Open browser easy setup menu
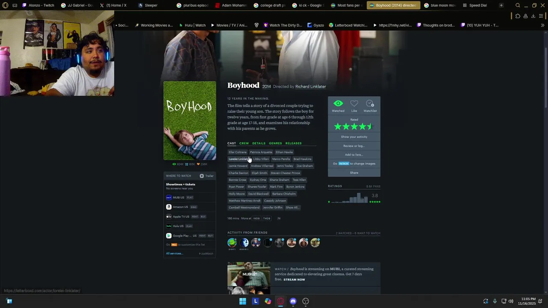This screenshot has height=308, width=548. click(x=541, y=16)
